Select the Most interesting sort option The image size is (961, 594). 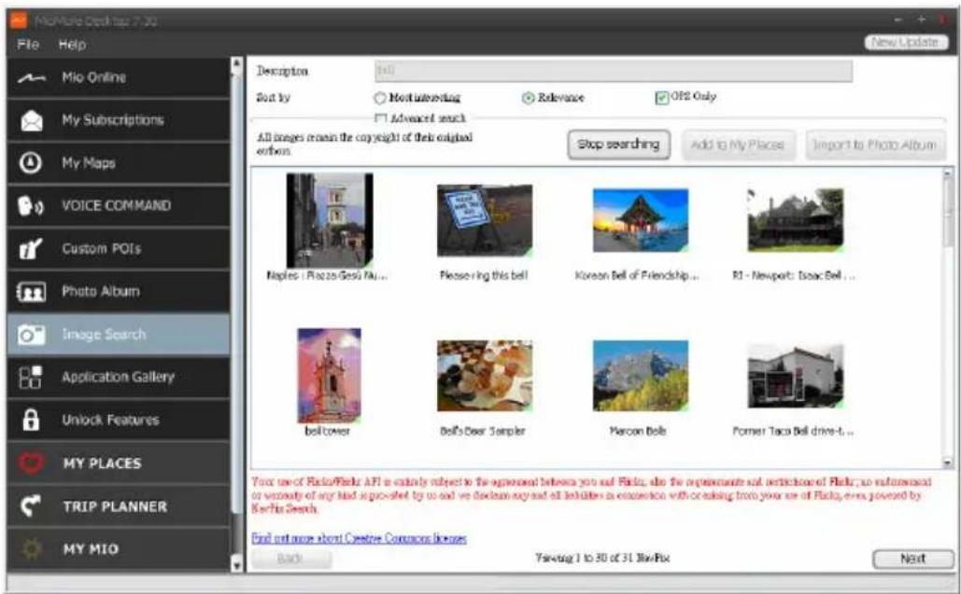tap(417, 98)
